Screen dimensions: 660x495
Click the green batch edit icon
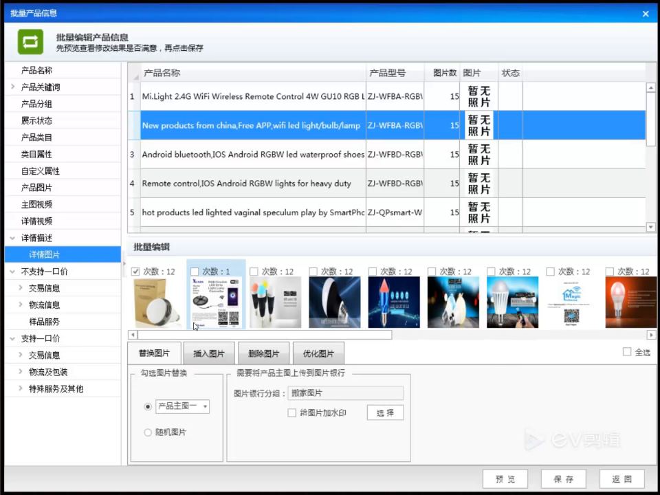pyautogui.click(x=30, y=42)
